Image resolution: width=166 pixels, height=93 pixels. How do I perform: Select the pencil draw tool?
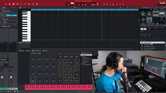72,7
